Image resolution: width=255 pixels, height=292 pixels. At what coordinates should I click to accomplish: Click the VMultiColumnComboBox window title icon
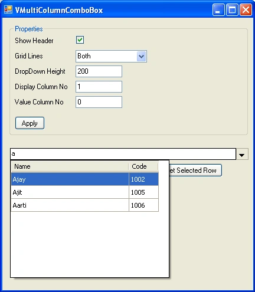(8, 9)
